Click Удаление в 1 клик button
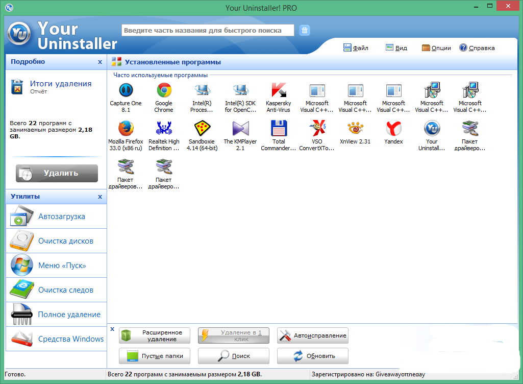Screen dimensions: 523x384 [x=234, y=335]
